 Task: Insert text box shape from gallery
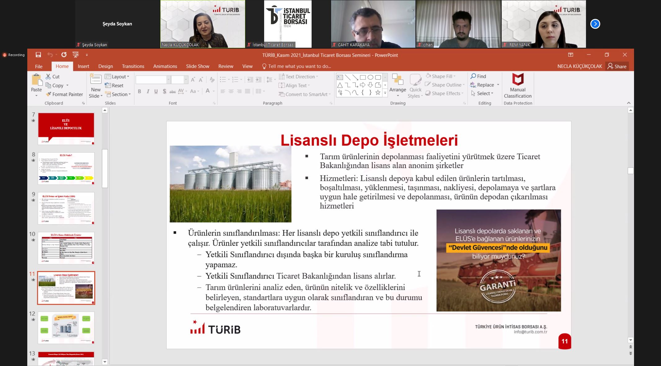point(340,77)
